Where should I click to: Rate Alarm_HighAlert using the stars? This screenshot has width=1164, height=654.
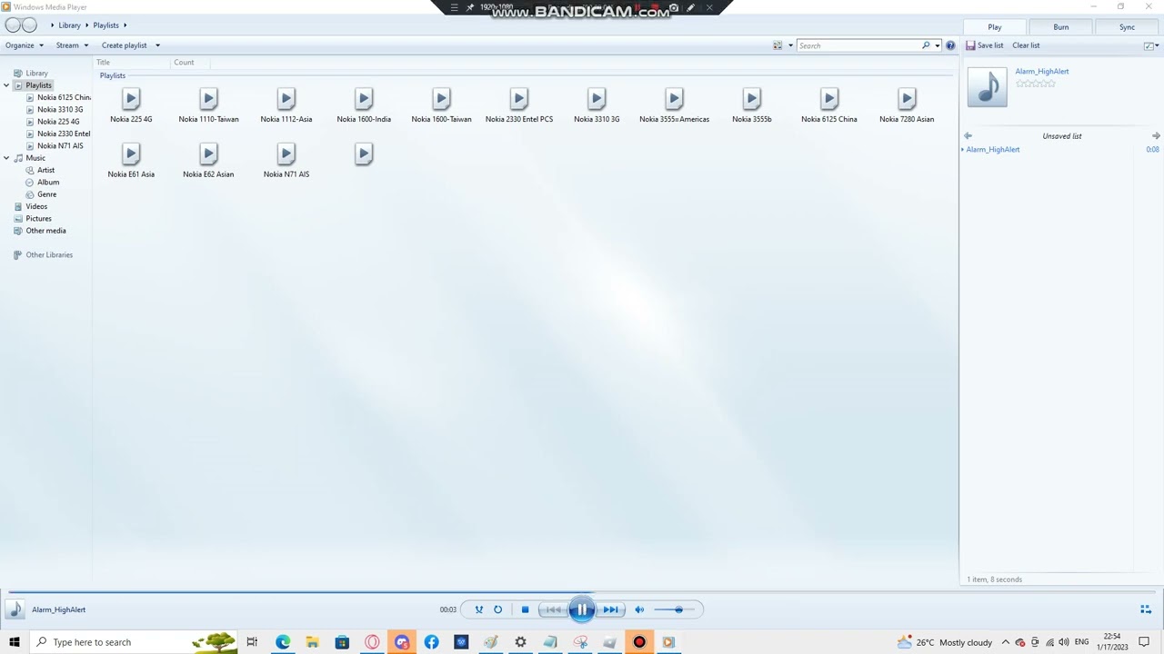[1035, 84]
